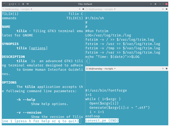Image resolution: width=170 pixels, height=127 pixels.
Task: Add terminal down split icon
Action: pyautogui.click(x=28, y=4)
